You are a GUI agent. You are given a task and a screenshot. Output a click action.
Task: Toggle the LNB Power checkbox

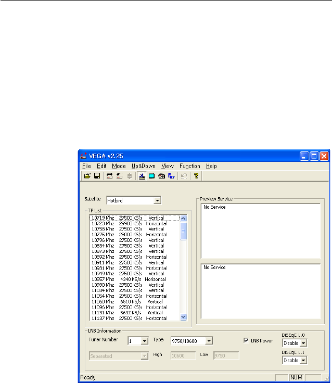click(x=246, y=340)
